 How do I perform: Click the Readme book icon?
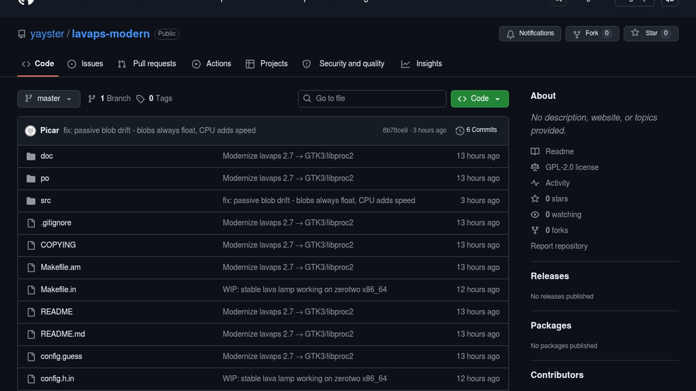click(x=535, y=151)
